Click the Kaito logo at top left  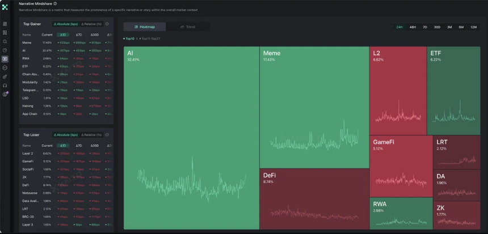[x=5, y=7]
